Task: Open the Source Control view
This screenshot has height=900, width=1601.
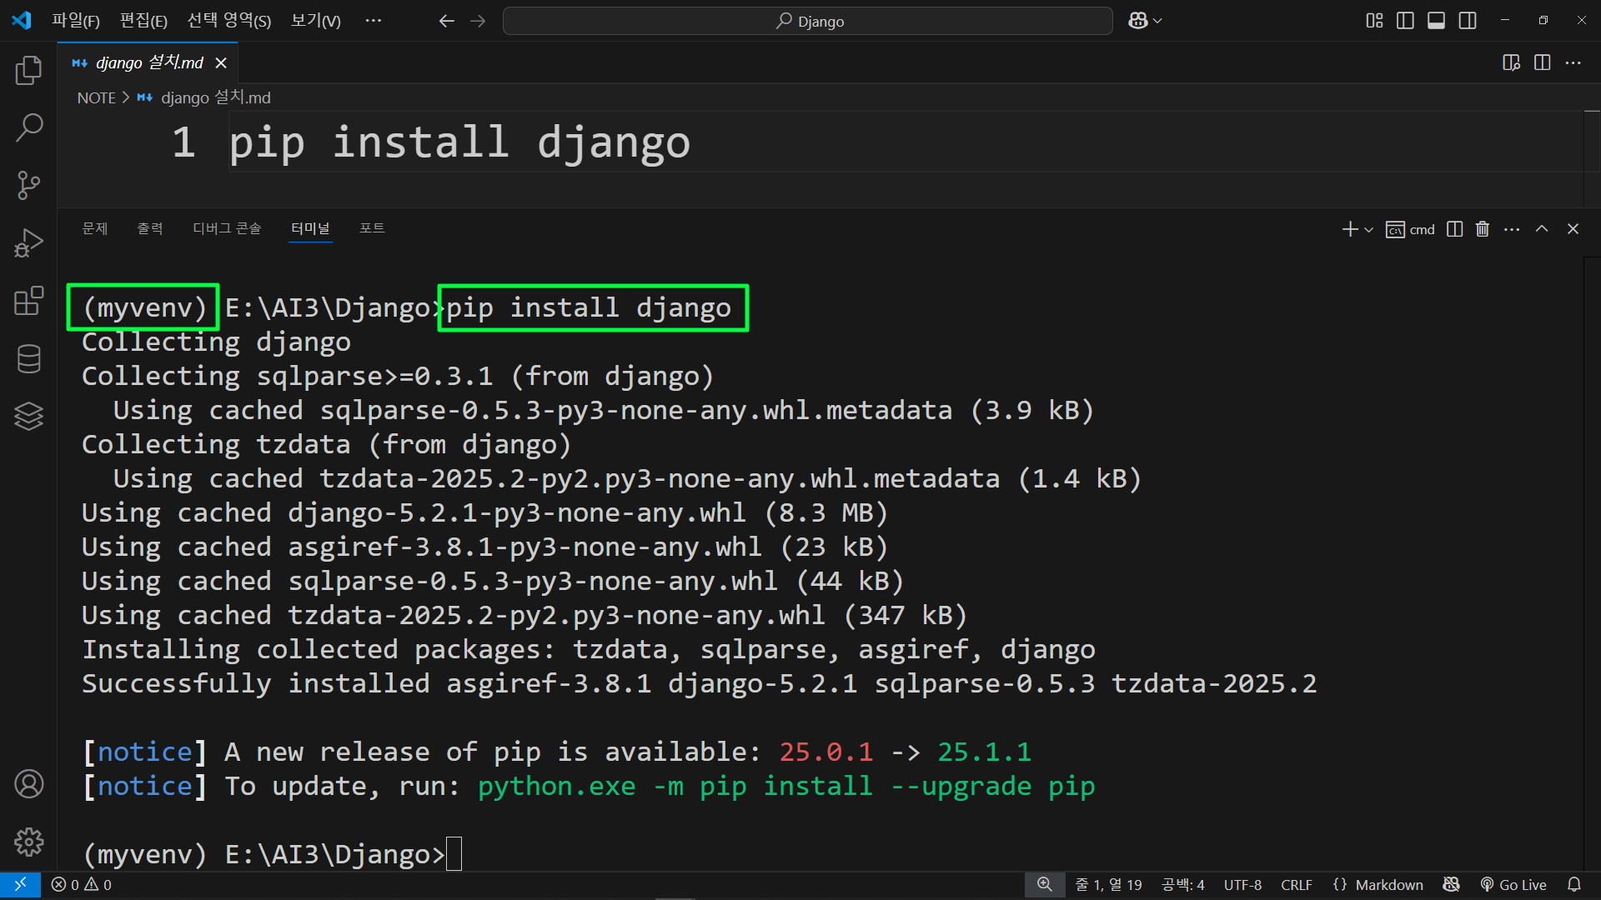Action: (x=28, y=185)
